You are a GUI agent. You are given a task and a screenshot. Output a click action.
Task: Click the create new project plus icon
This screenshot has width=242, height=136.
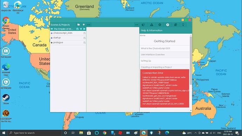click(84, 25)
